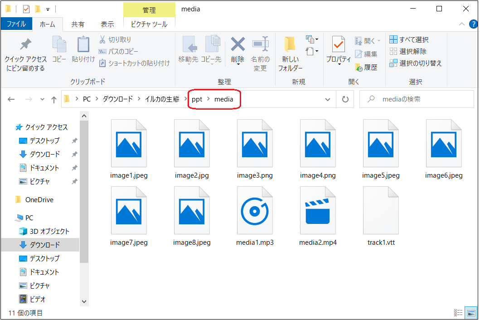Open recent locations dropdown arrow
480x320 pixels.
pyautogui.click(x=43, y=99)
